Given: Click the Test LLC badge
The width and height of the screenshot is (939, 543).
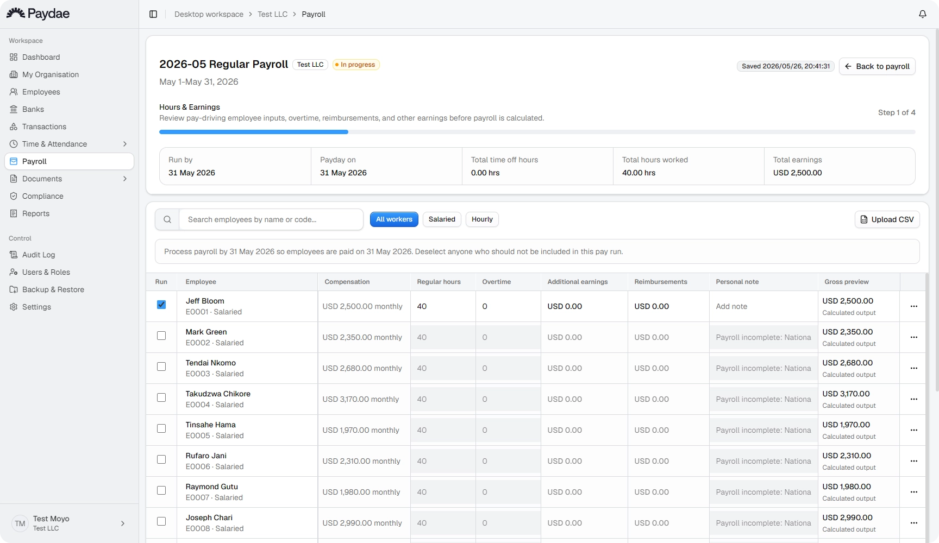Looking at the screenshot, I should click(310, 65).
